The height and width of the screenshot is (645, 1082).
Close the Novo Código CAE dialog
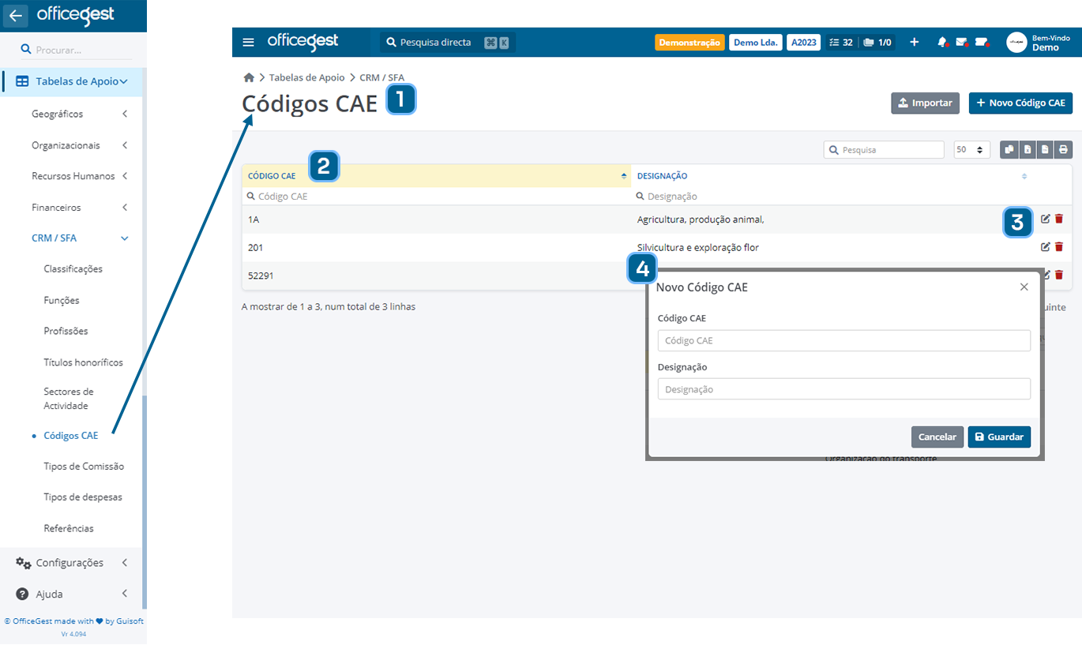[1024, 287]
